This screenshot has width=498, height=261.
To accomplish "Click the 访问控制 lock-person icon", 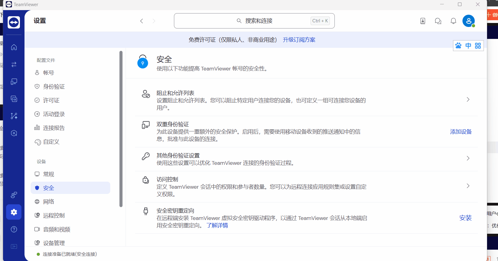I will (x=146, y=180).
